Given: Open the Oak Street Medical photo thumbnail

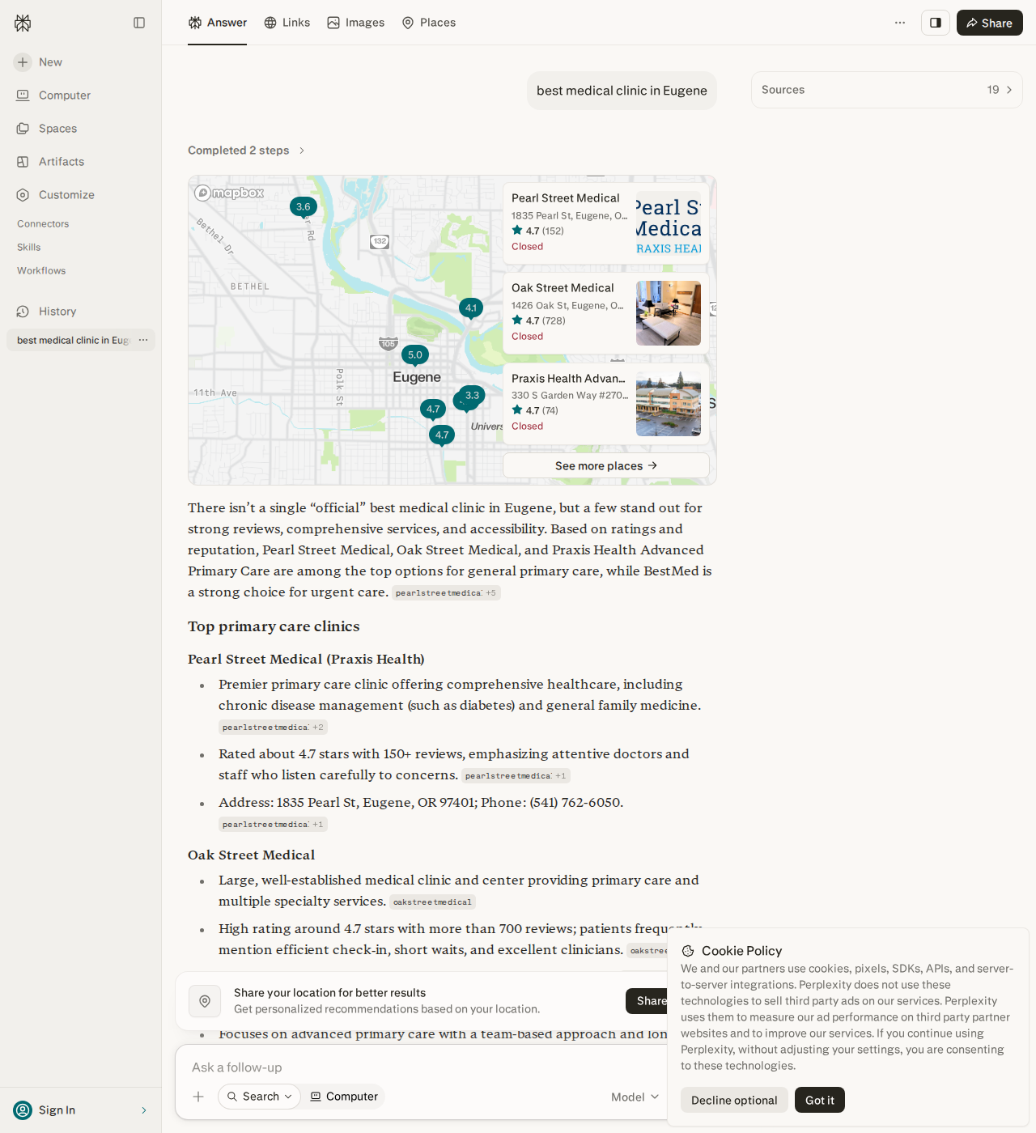Looking at the screenshot, I should pyautogui.click(x=669, y=313).
